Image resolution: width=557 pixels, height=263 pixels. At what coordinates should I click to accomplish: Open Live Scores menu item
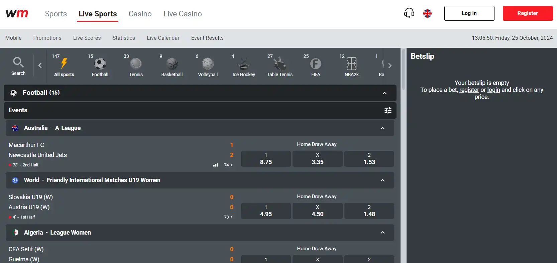pyautogui.click(x=87, y=38)
